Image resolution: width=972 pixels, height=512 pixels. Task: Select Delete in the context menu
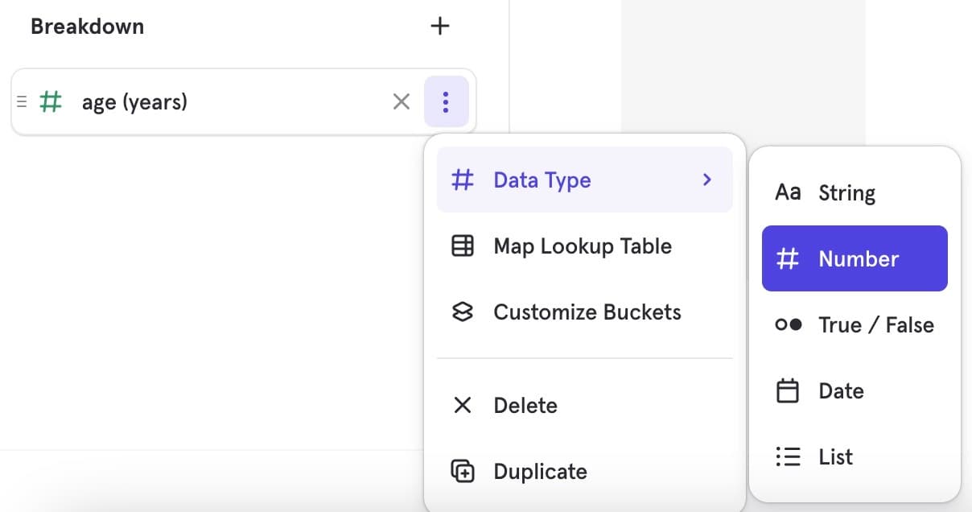(x=525, y=405)
